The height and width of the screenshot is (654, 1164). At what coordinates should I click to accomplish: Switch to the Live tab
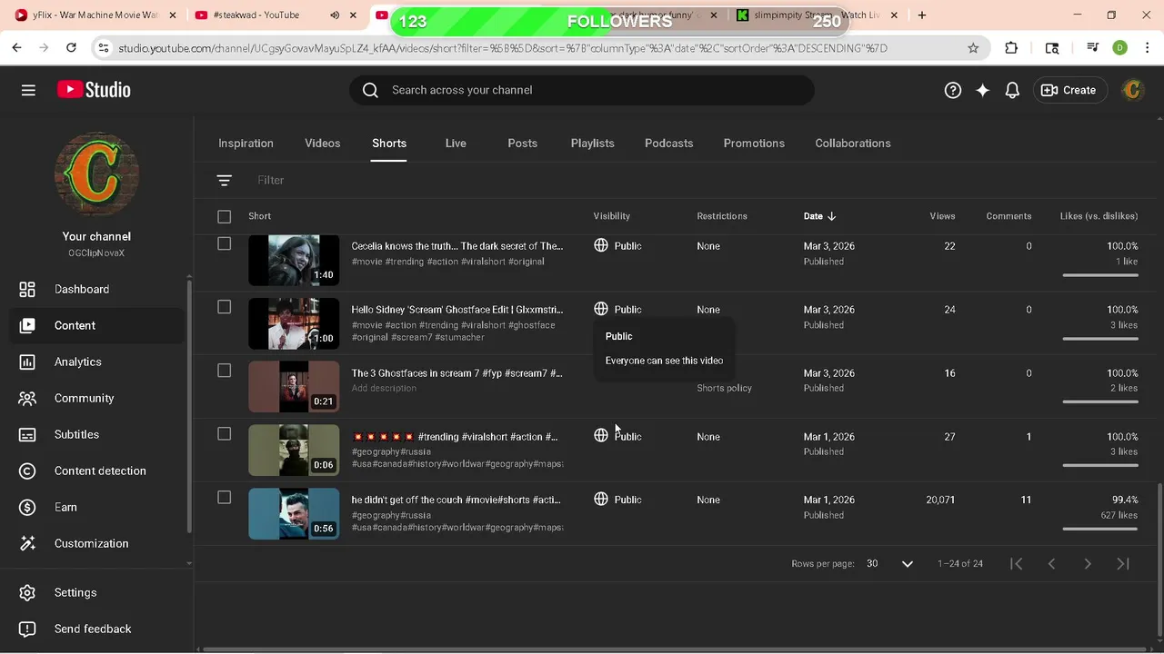point(456,144)
